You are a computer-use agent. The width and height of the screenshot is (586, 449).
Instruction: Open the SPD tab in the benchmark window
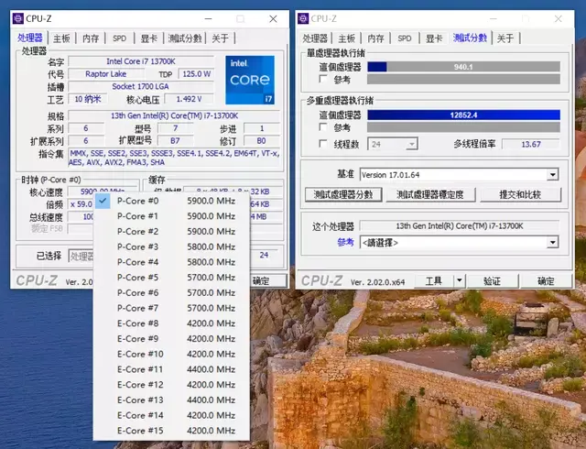pyautogui.click(x=404, y=38)
